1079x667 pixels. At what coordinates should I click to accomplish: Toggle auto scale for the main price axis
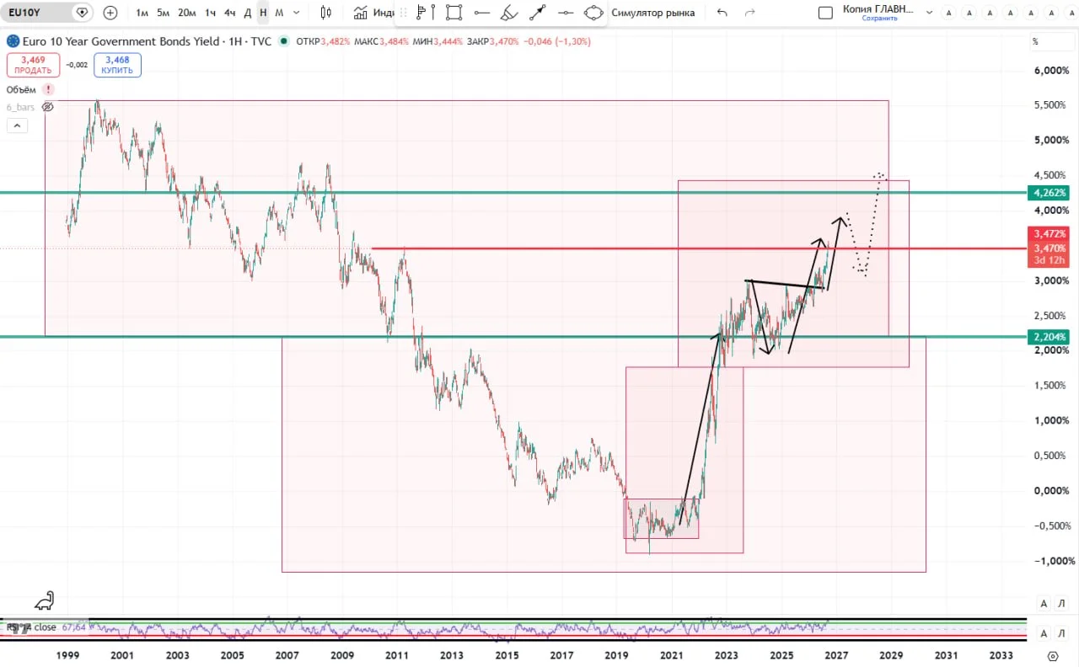(x=1044, y=603)
